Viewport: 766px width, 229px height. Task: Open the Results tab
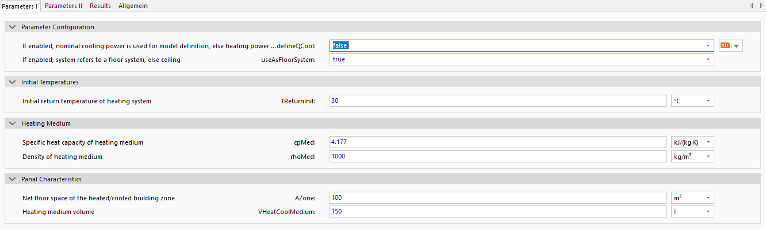pyautogui.click(x=100, y=6)
